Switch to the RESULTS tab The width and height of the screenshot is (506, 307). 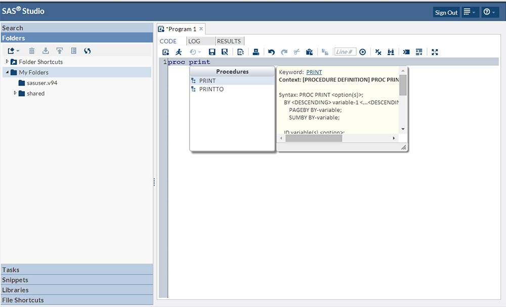(x=229, y=41)
